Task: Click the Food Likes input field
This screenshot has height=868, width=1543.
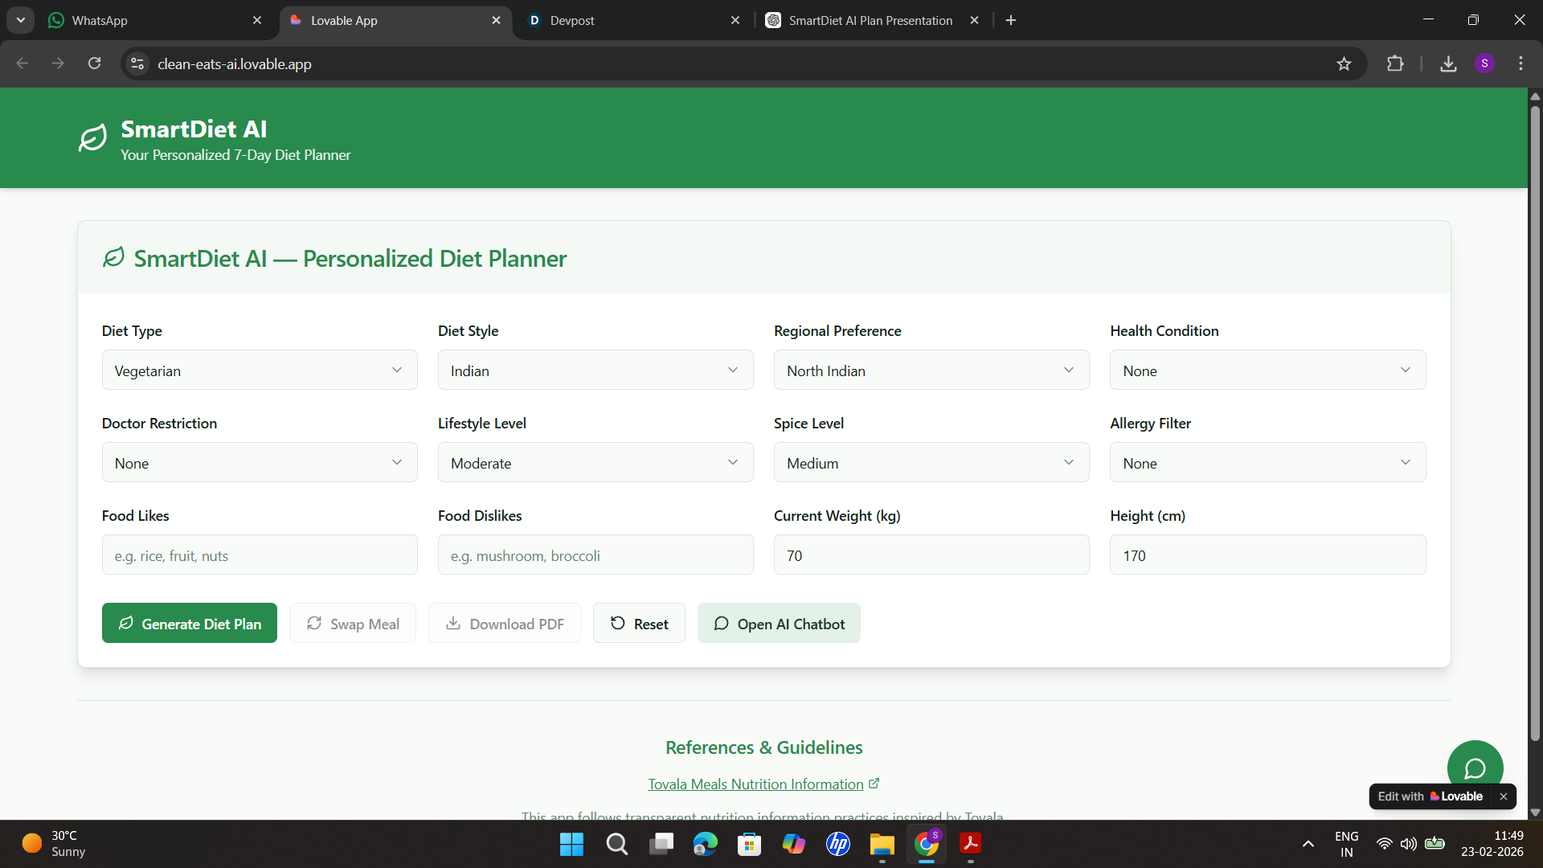Action: [260, 555]
